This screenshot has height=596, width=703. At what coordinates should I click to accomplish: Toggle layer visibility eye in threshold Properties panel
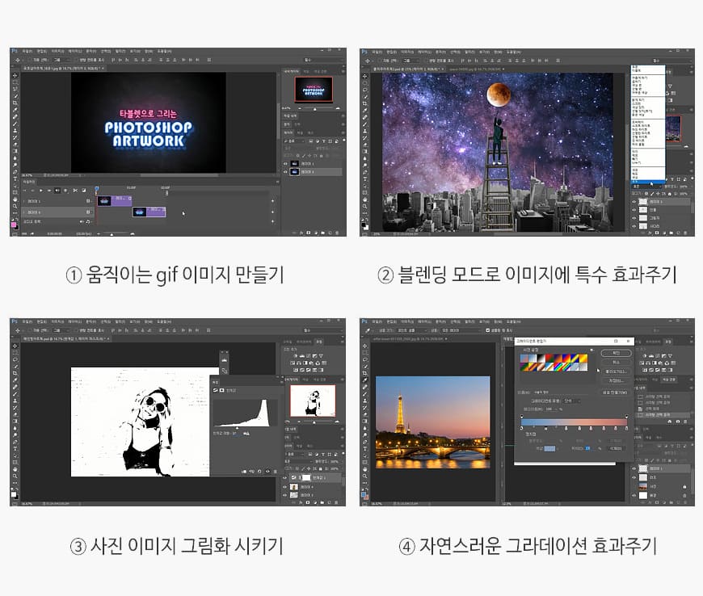point(267,472)
